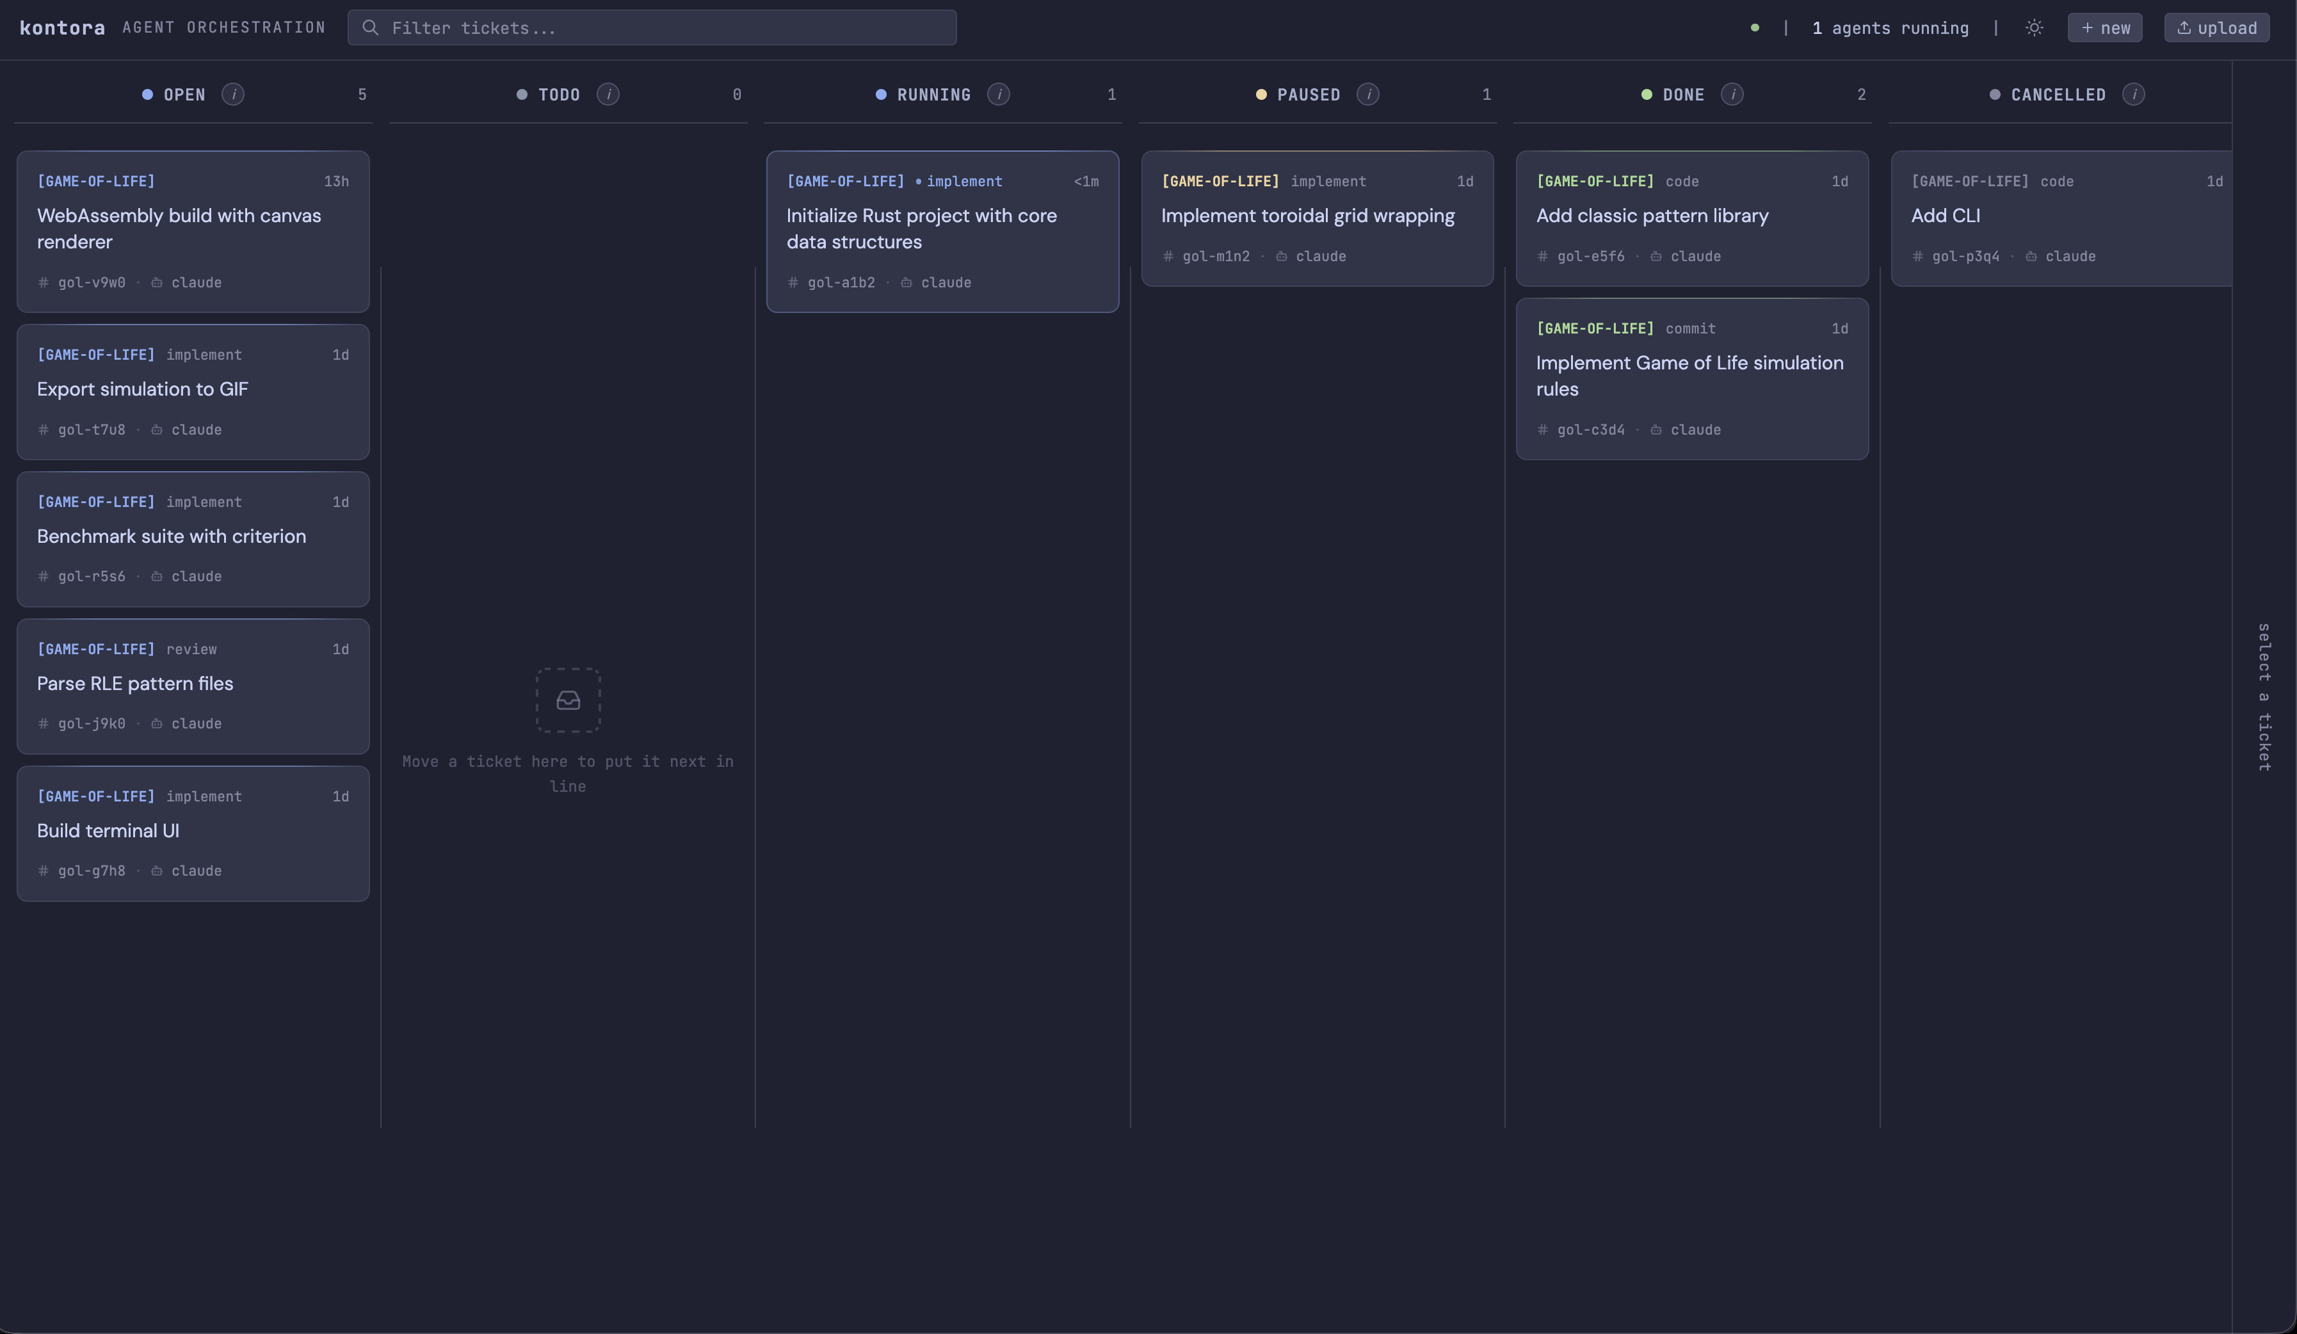Screen dimensions: 2297x1334
Task: Expand the TODO column info popover
Action: click(x=609, y=94)
